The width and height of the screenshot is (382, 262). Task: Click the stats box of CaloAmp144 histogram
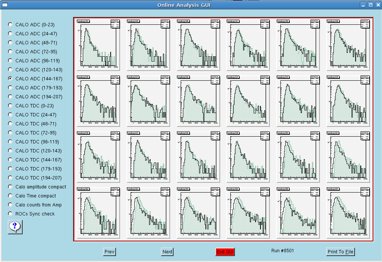click(x=115, y=24)
